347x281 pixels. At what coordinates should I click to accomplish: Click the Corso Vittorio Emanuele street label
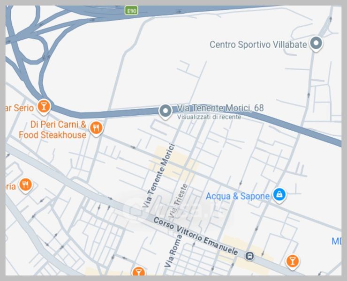point(196,236)
